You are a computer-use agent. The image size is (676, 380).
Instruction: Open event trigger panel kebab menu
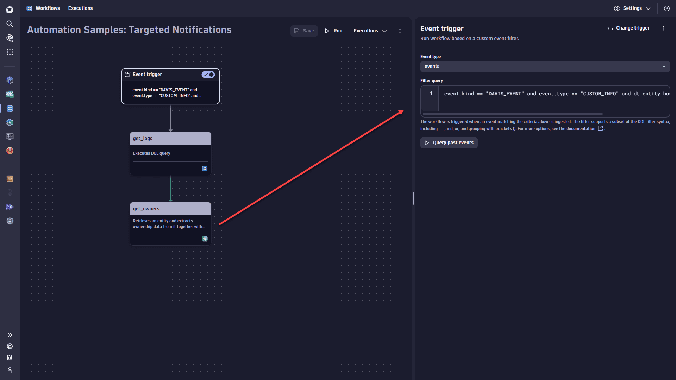[664, 28]
